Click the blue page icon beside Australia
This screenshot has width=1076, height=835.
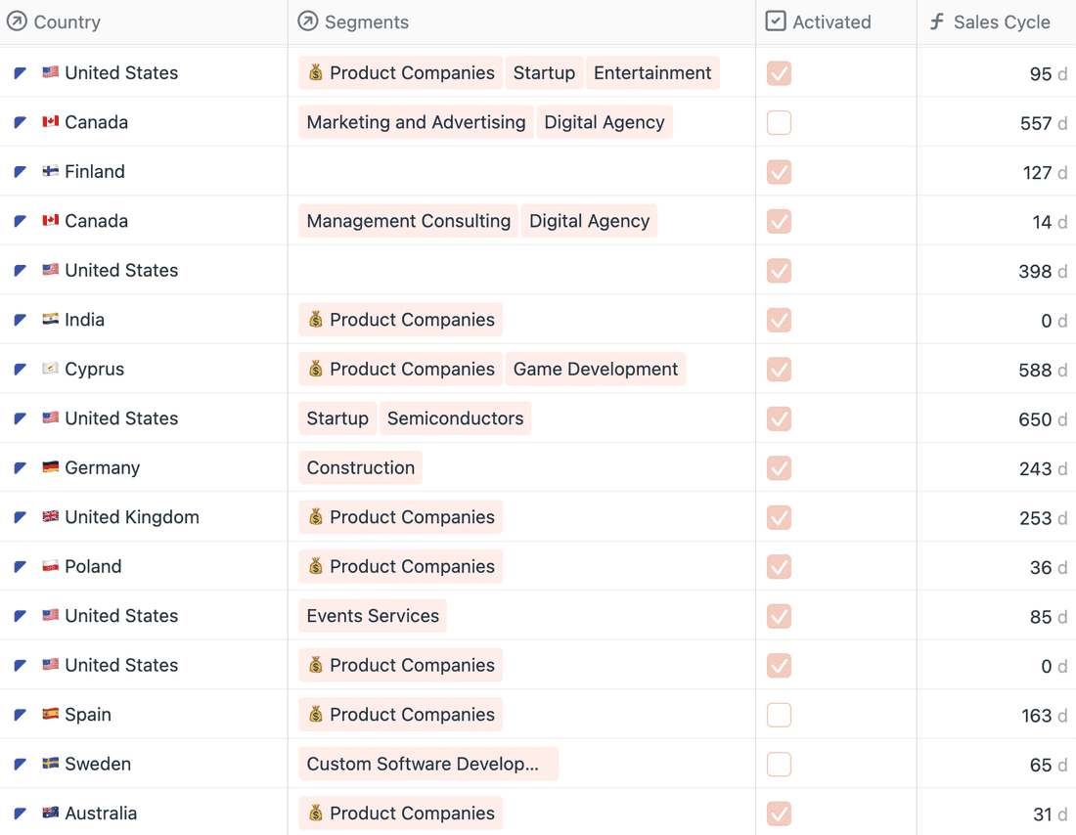pyautogui.click(x=20, y=813)
